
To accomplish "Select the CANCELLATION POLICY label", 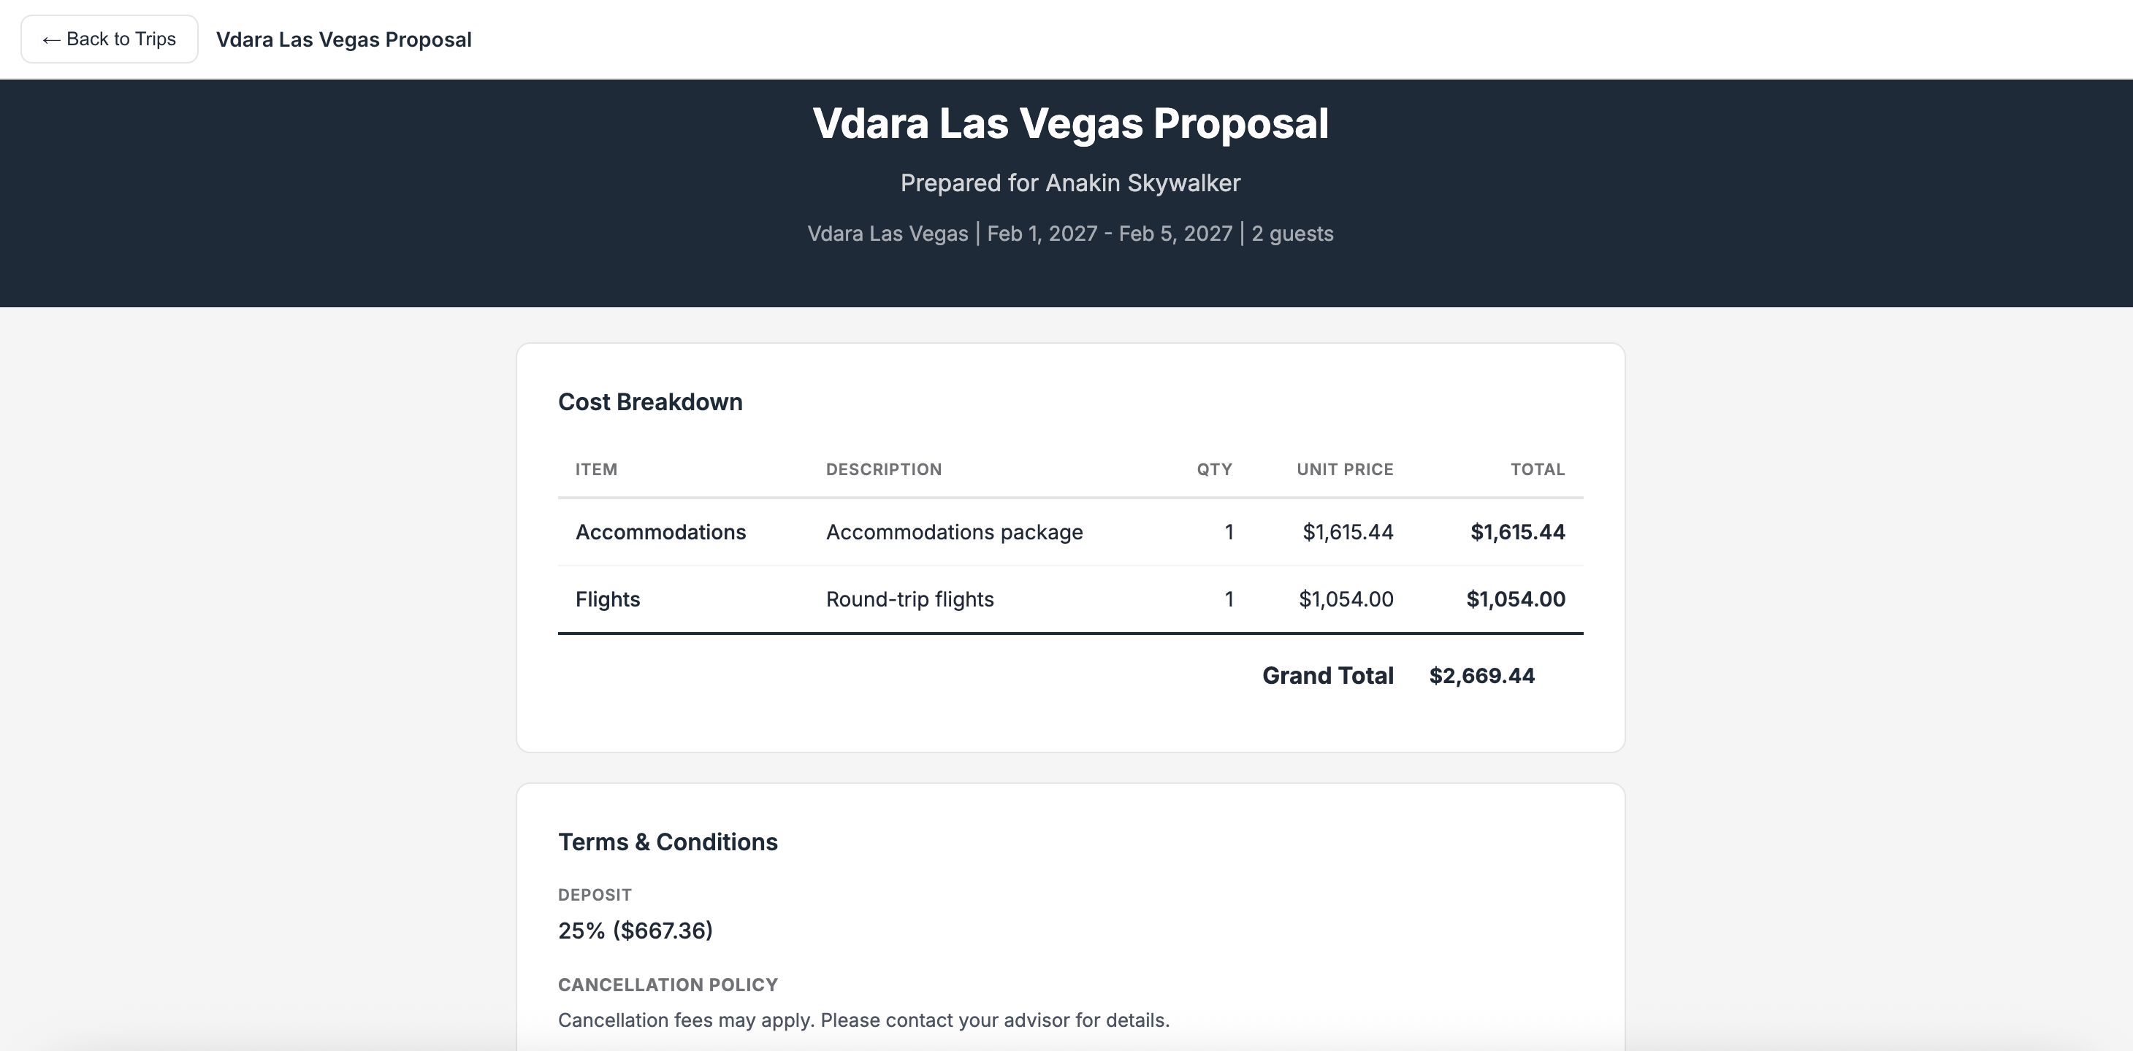I will (x=668, y=984).
